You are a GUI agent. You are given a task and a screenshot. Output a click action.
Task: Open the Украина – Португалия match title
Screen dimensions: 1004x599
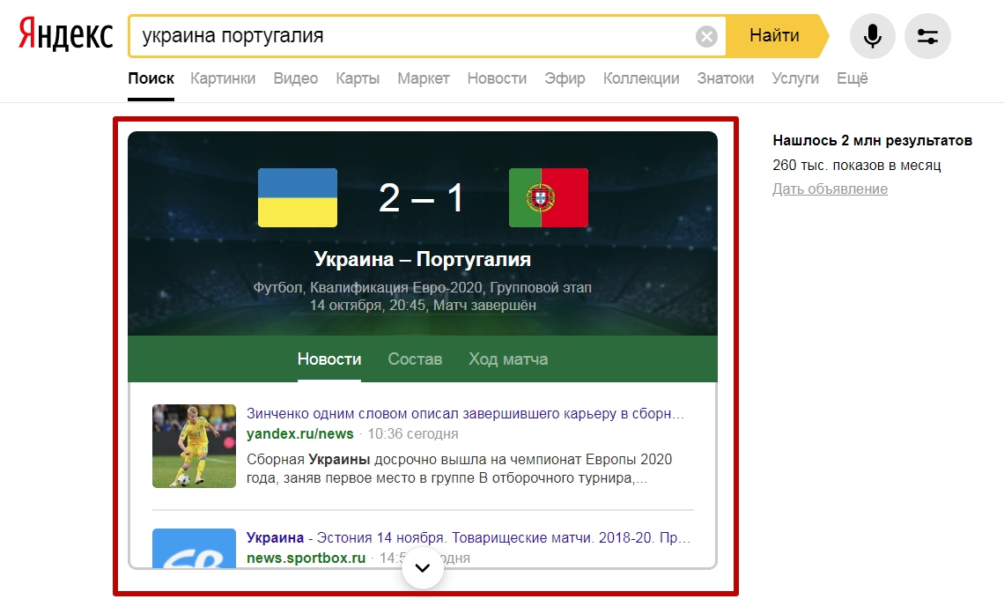pyautogui.click(x=423, y=259)
